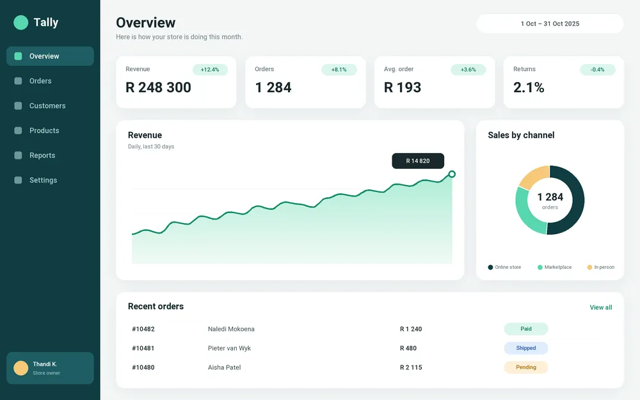This screenshot has height=400, width=640.
Task: Click the In person legend dot
Action: click(589, 268)
